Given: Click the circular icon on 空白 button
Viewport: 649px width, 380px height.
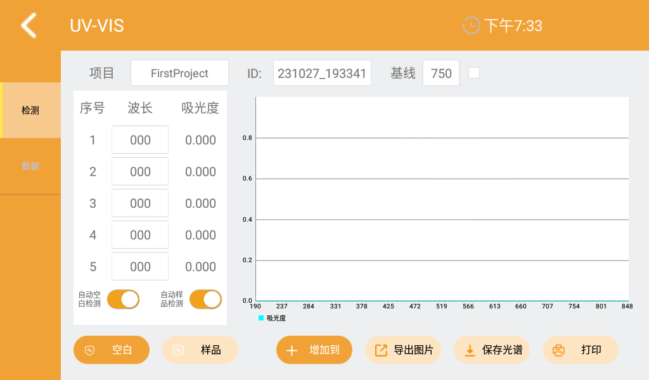Looking at the screenshot, I should click(x=89, y=350).
